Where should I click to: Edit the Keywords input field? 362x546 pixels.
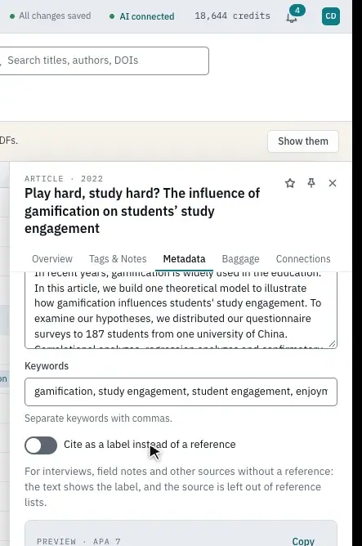(x=181, y=392)
